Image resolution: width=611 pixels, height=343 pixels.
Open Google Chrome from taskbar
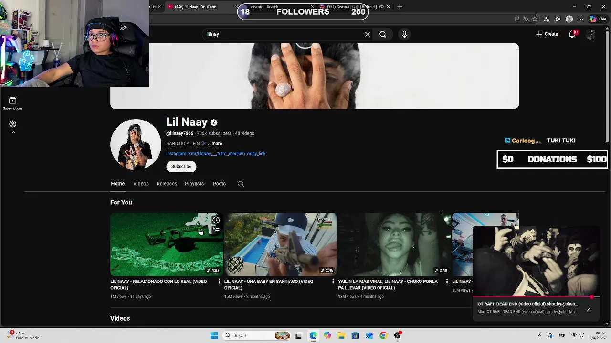tap(383, 335)
